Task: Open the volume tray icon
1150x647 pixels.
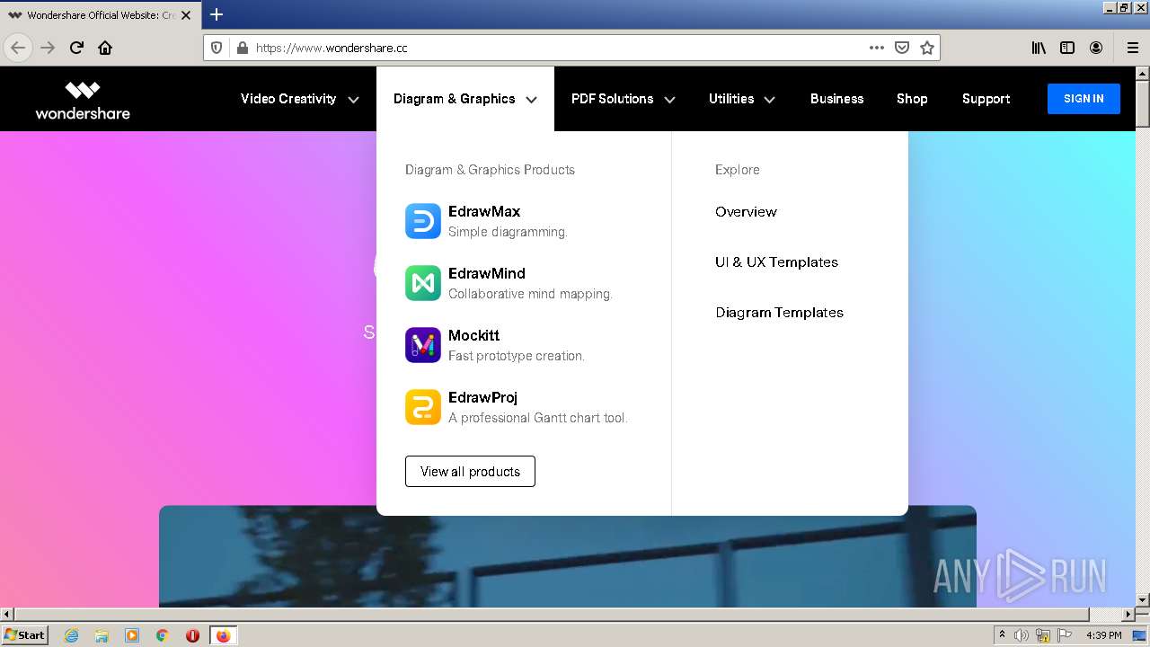Action: click(x=1022, y=635)
